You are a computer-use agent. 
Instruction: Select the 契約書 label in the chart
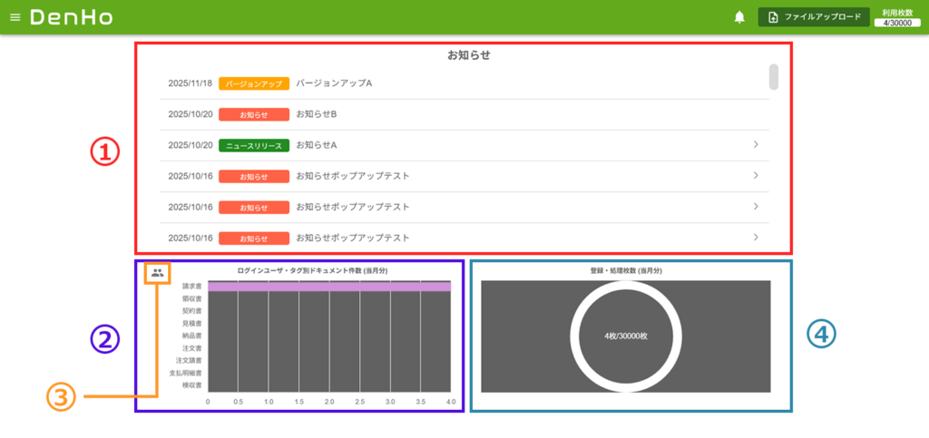point(191,311)
